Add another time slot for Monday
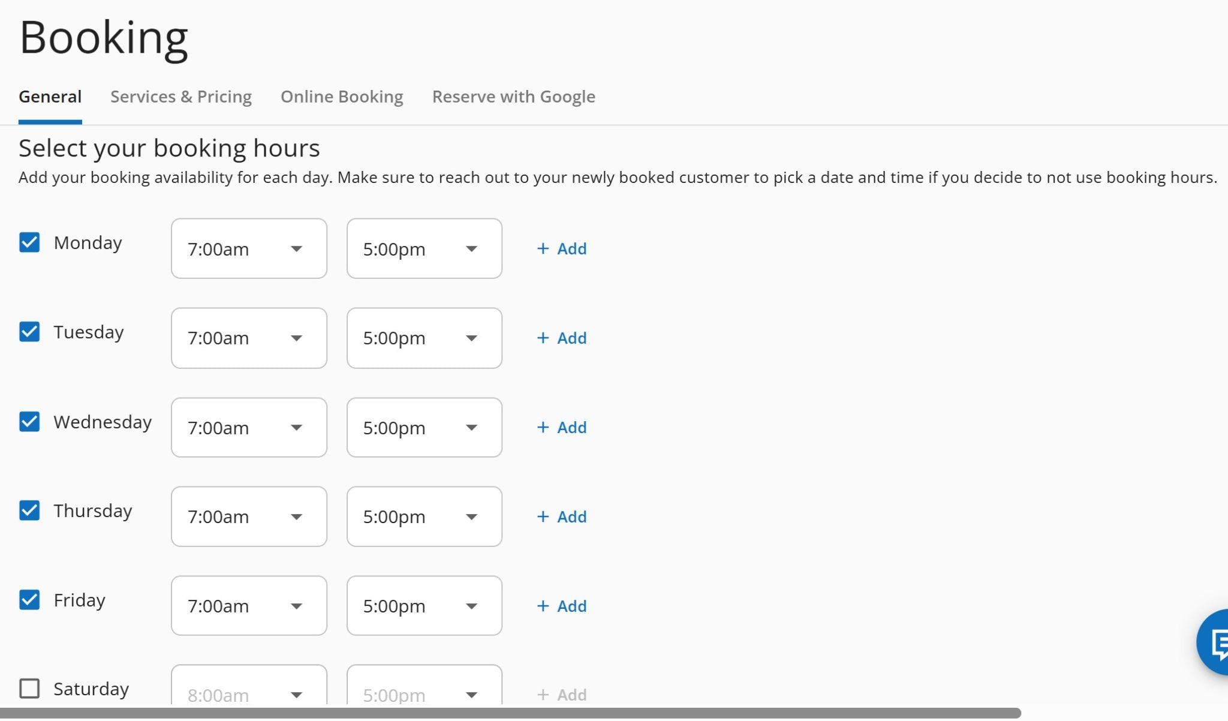The height and width of the screenshot is (721, 1228). click(562, 248)
